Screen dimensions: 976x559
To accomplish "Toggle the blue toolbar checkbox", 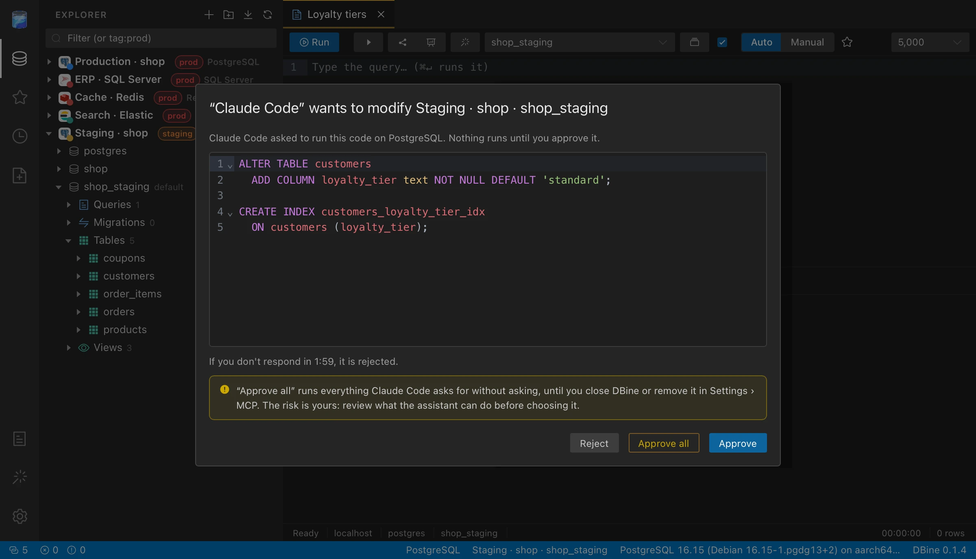I will pos(722,42).
